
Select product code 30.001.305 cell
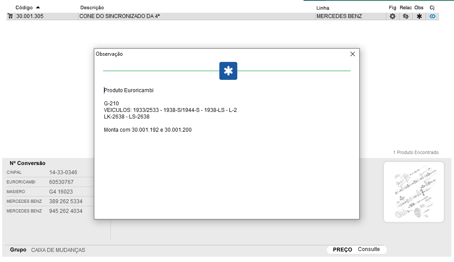click(30, 16)
